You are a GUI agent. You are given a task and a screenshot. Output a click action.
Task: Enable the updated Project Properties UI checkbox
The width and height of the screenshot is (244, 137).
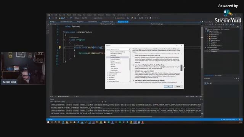133,56
